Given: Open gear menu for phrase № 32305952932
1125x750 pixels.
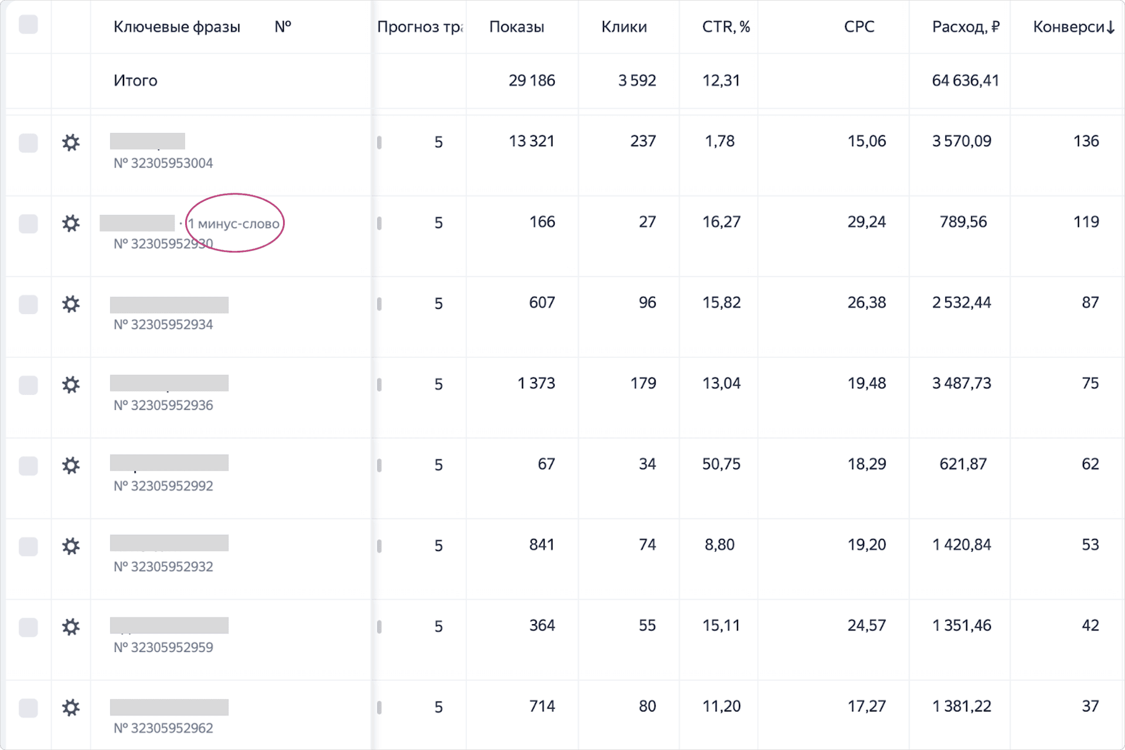Looking at the screenshot, I should (71, 546).
